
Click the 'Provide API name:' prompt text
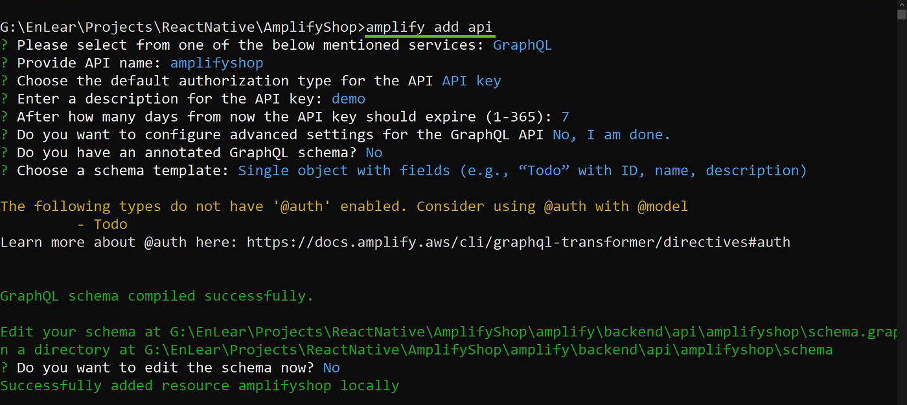(x=90, y=63)
